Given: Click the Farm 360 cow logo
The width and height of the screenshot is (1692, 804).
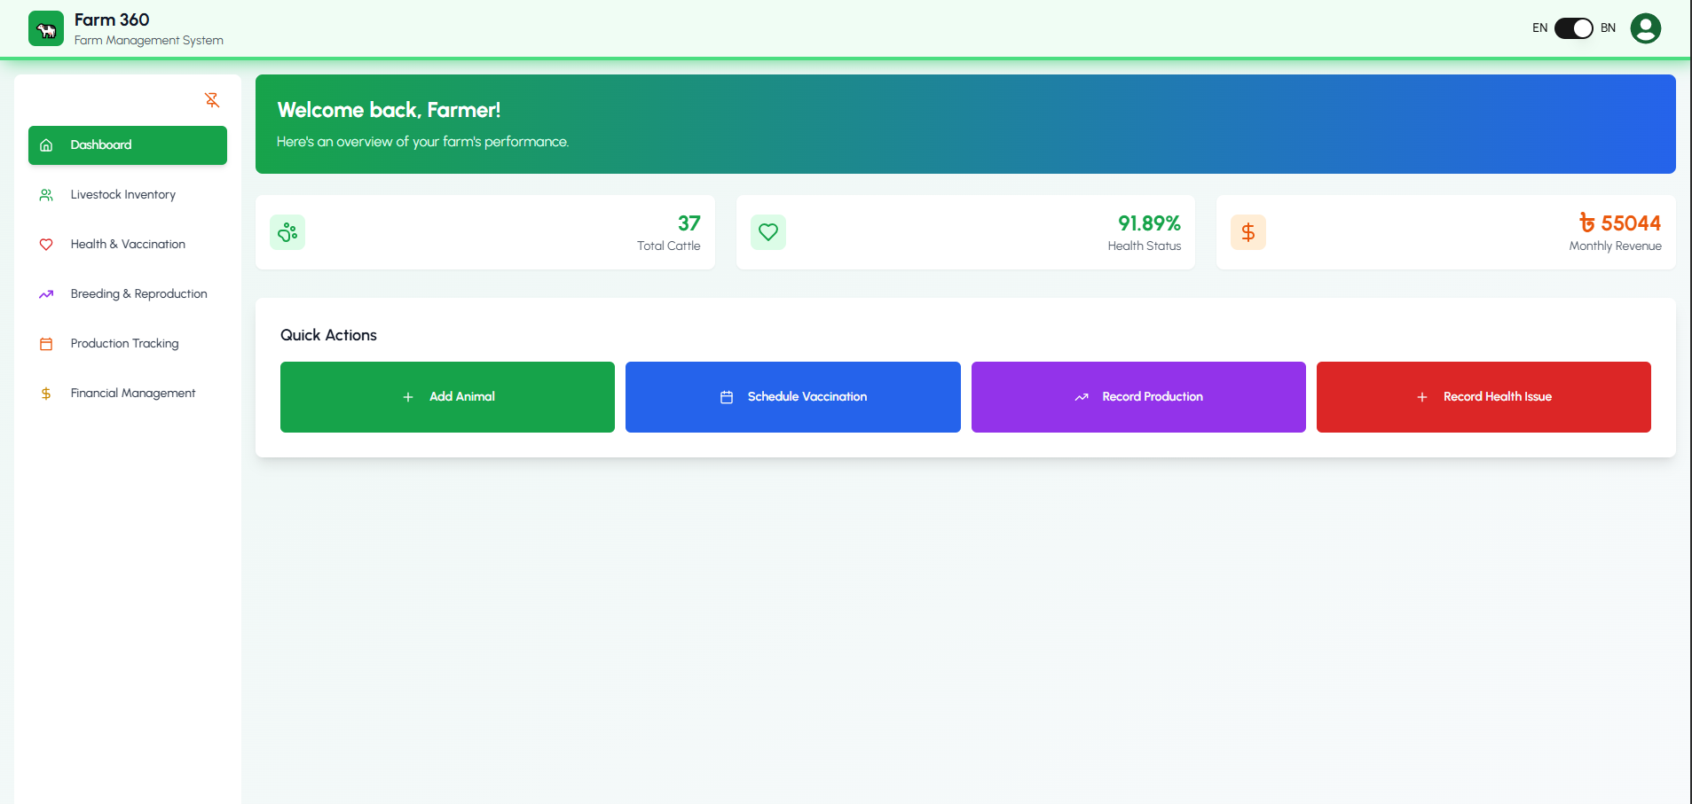Looking at the screenshot, I should coord(45,27).
